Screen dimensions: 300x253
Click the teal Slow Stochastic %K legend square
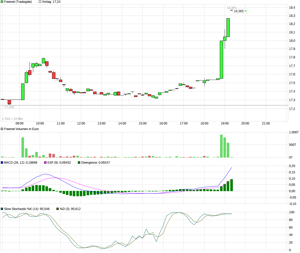(x=2, y=209)
